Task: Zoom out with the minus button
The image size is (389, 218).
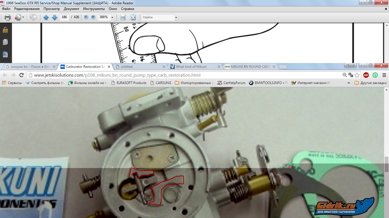Action: point(86,17)
